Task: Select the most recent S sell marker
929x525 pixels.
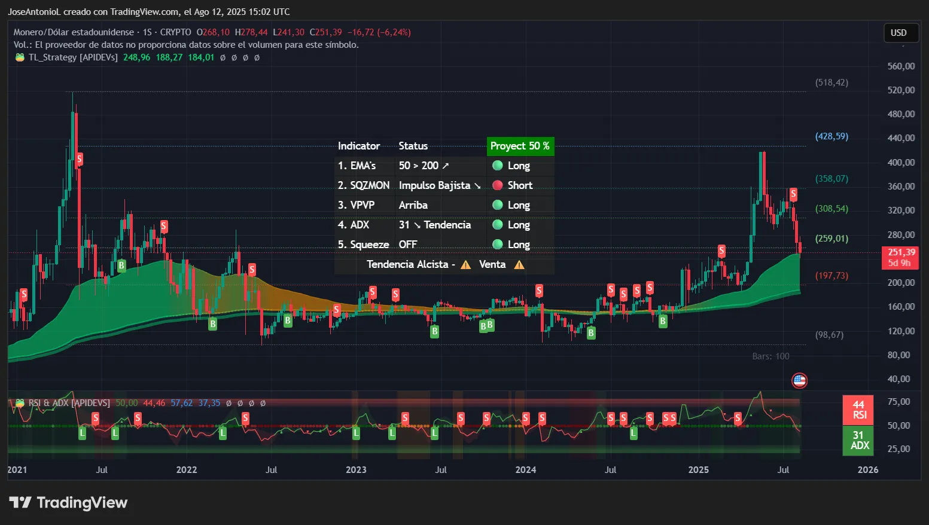Action: (x=793, y=194)
